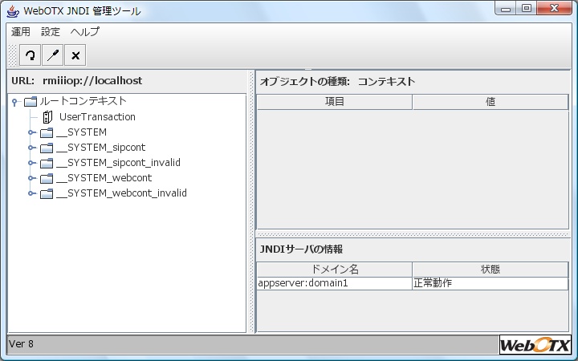This screenshot has height=361, width=578.
Task: Click the オブジェクトの種類 コンテキスト label
Action: coord(338,82)
